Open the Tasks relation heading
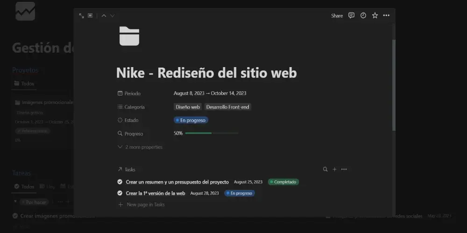Screen dimensions: 467x233 coord(127,170)
